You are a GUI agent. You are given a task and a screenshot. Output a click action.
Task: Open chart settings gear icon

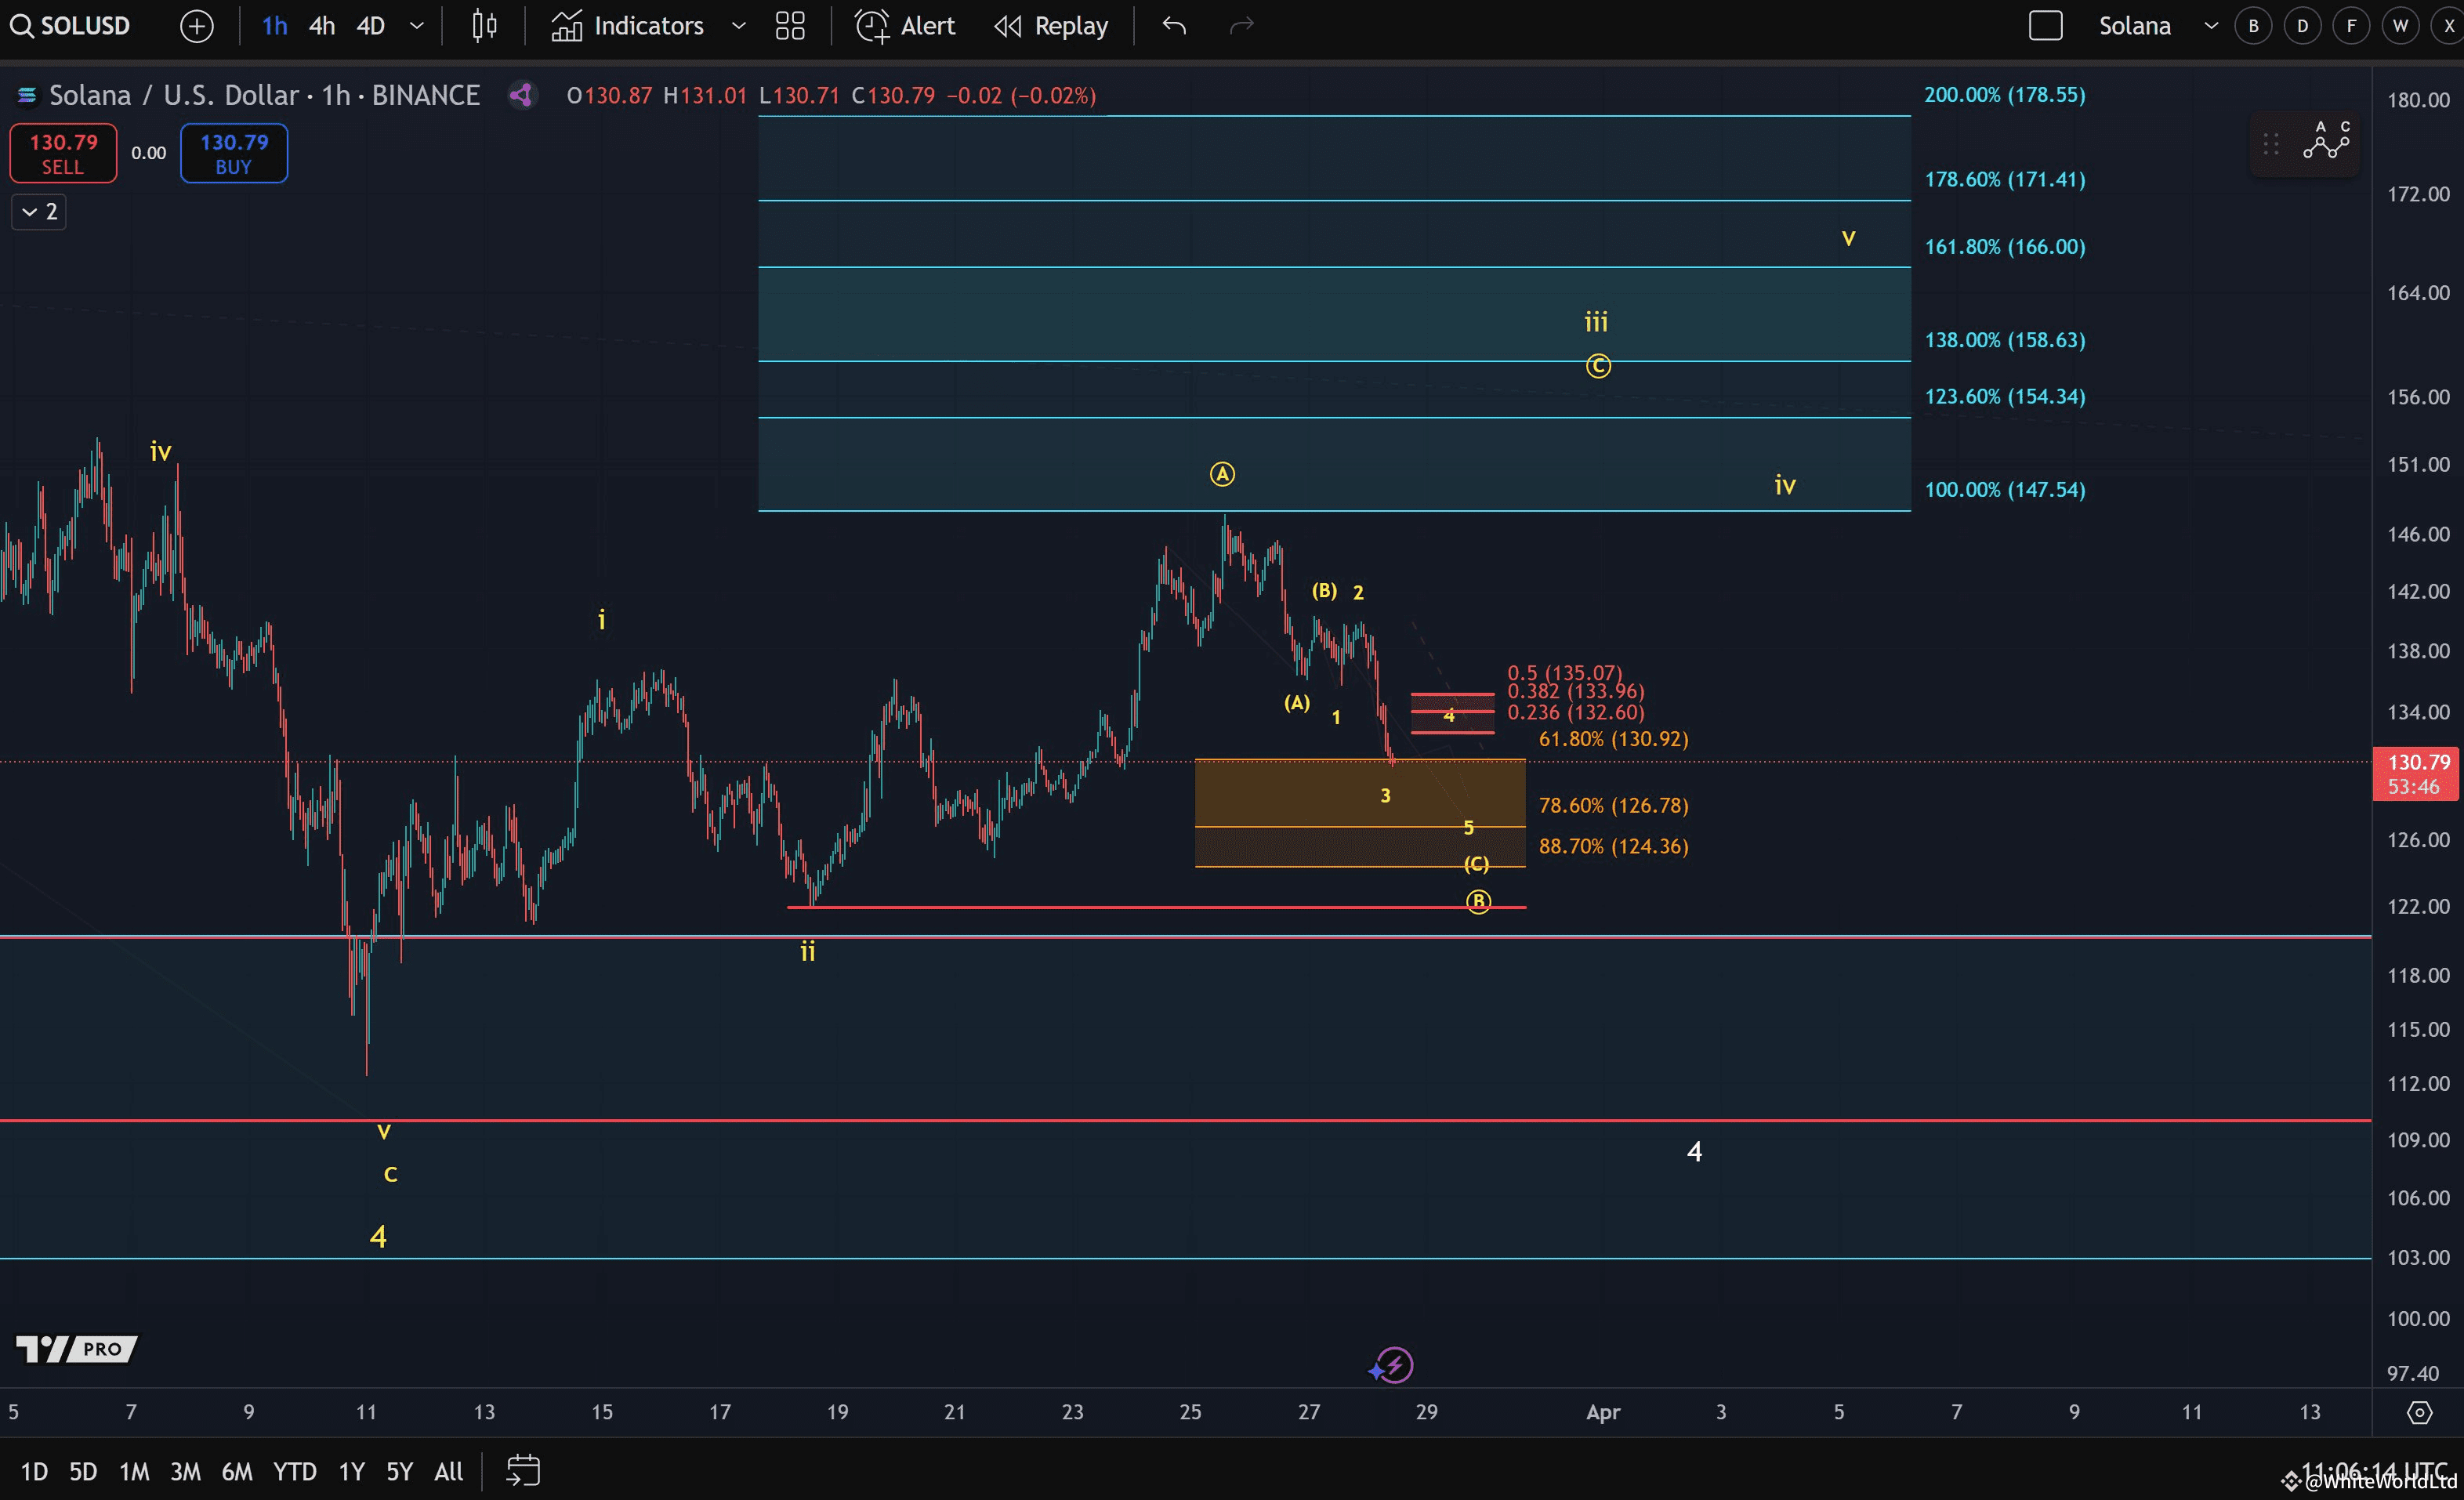2419,1412
